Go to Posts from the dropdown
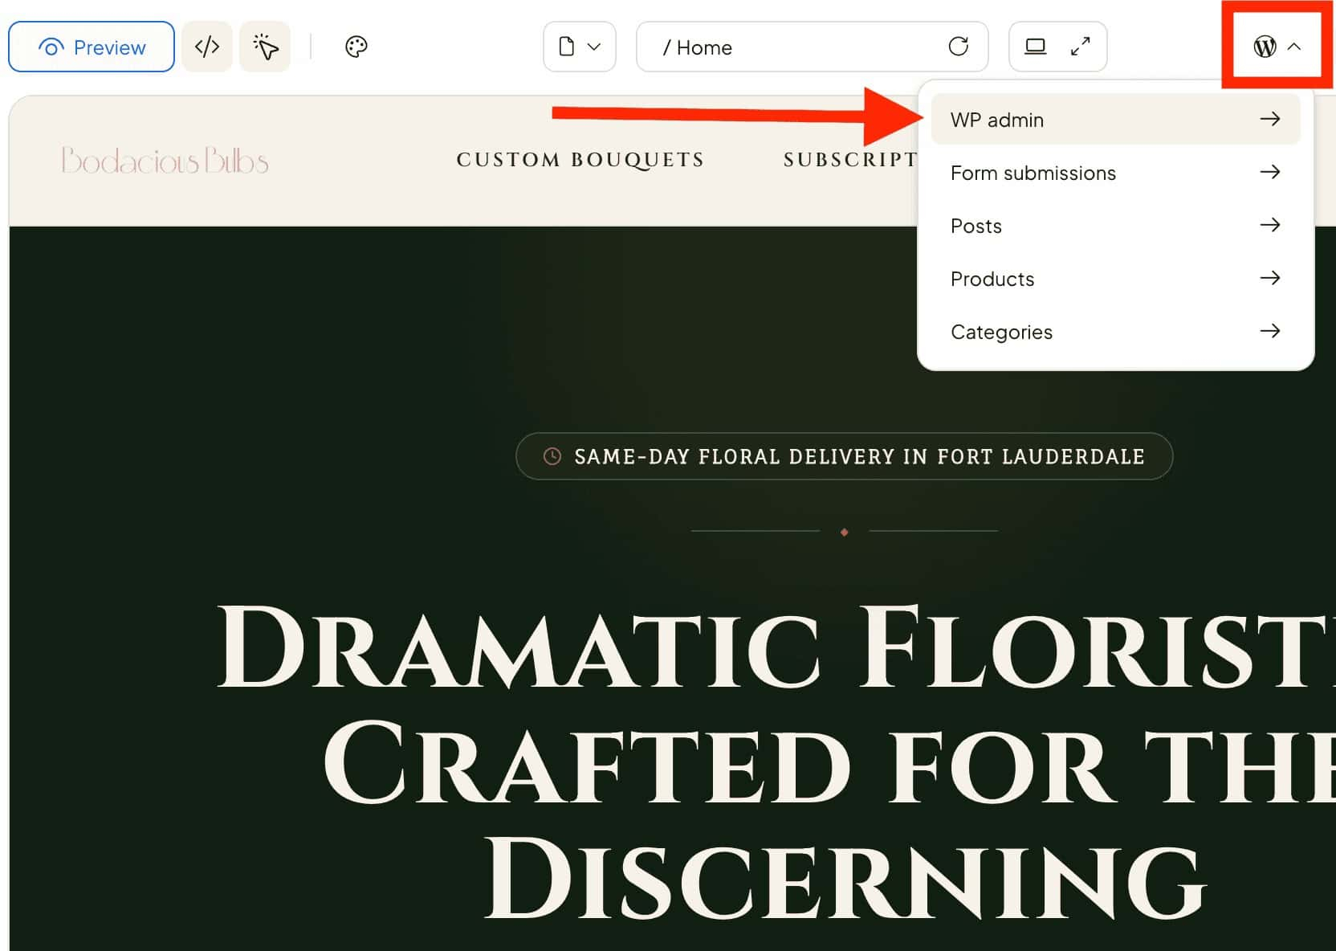Screen dimensions: 1336x951 point(1115,226)
